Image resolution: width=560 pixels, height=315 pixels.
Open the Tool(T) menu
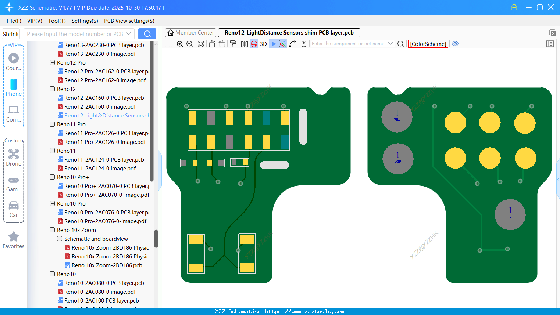pyautogui.click(x=57, y=21)
